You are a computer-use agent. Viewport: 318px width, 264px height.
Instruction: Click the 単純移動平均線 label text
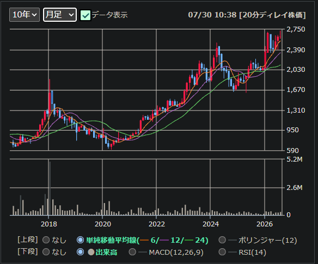point(111,240)
